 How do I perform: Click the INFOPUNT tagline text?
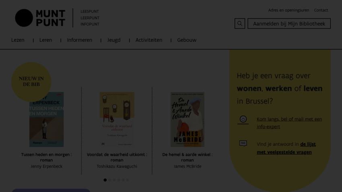coord(90,24)
